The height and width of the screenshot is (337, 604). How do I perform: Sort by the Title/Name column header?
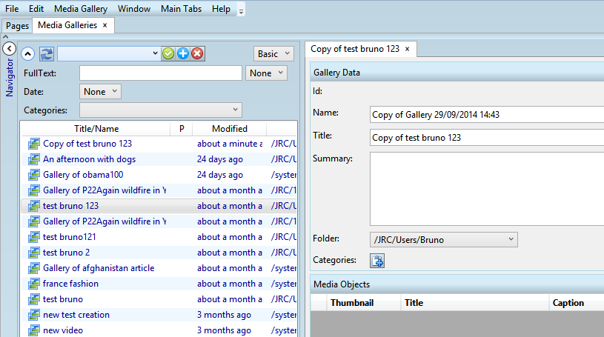(x=96, y=129)
